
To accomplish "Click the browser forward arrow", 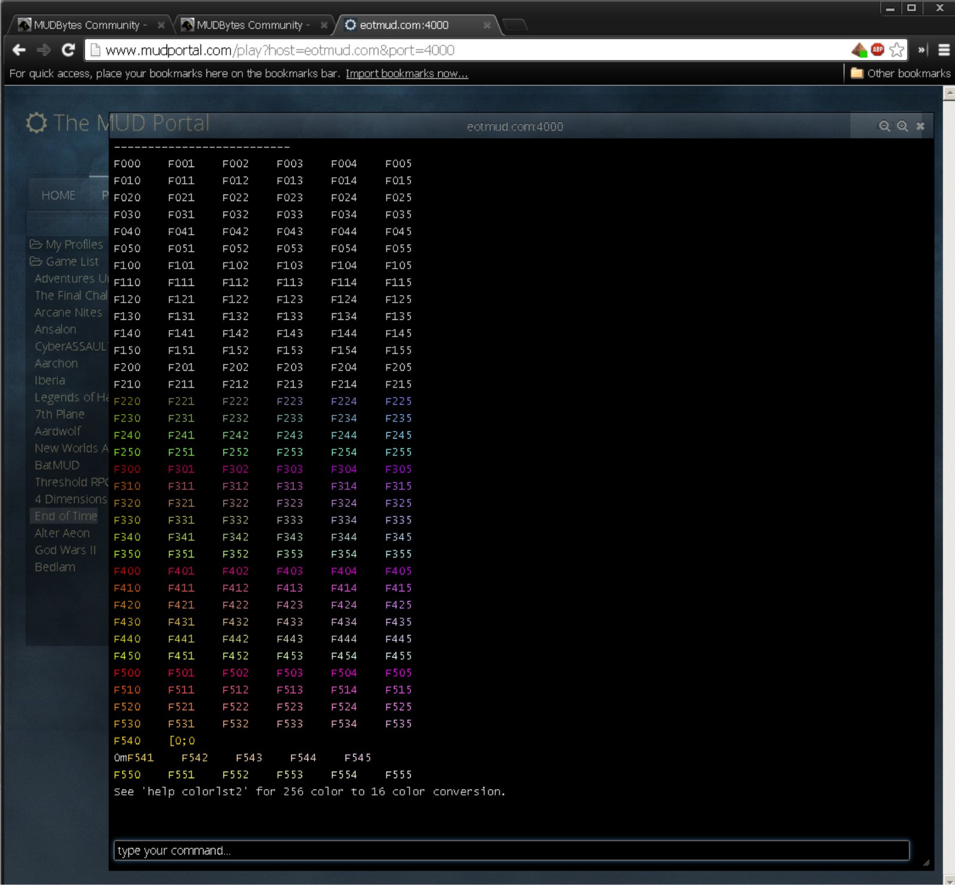I will [x=44, y=50].
